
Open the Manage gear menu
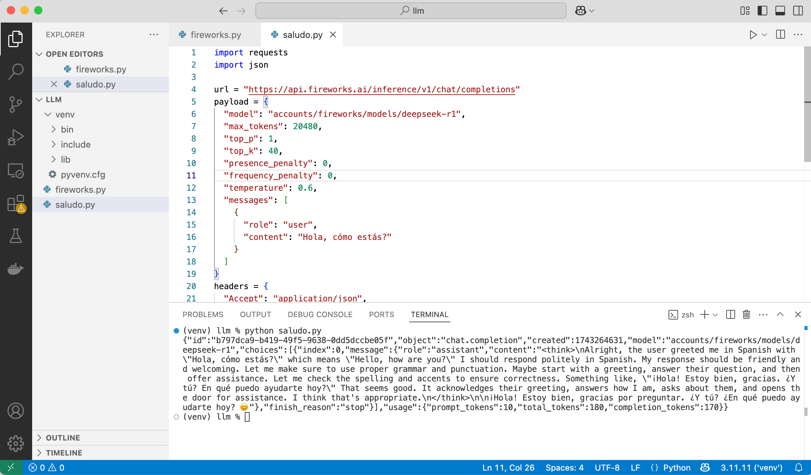click(x=16, y=444)
